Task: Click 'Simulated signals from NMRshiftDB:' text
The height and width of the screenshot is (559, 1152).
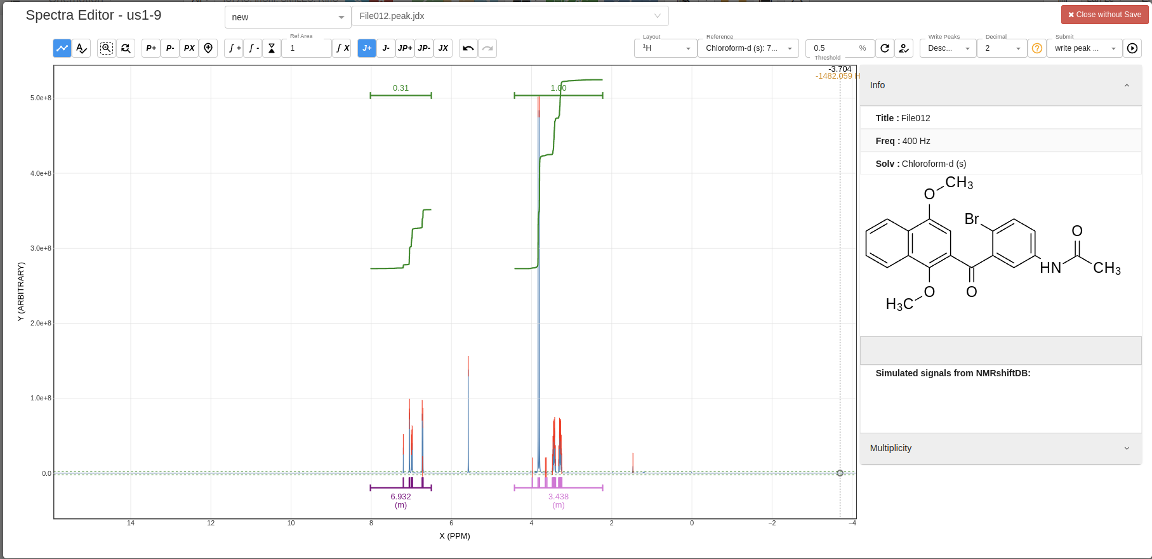Action: [x=953, y=373]
